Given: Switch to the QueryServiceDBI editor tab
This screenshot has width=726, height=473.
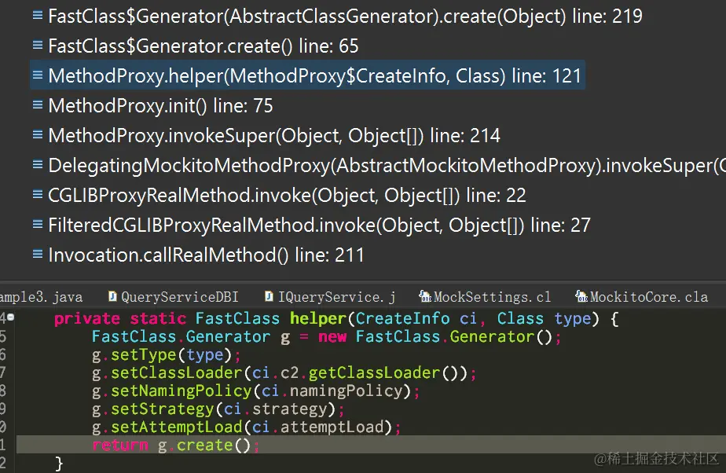Looking at the screenshot, I should coord(174,297).
